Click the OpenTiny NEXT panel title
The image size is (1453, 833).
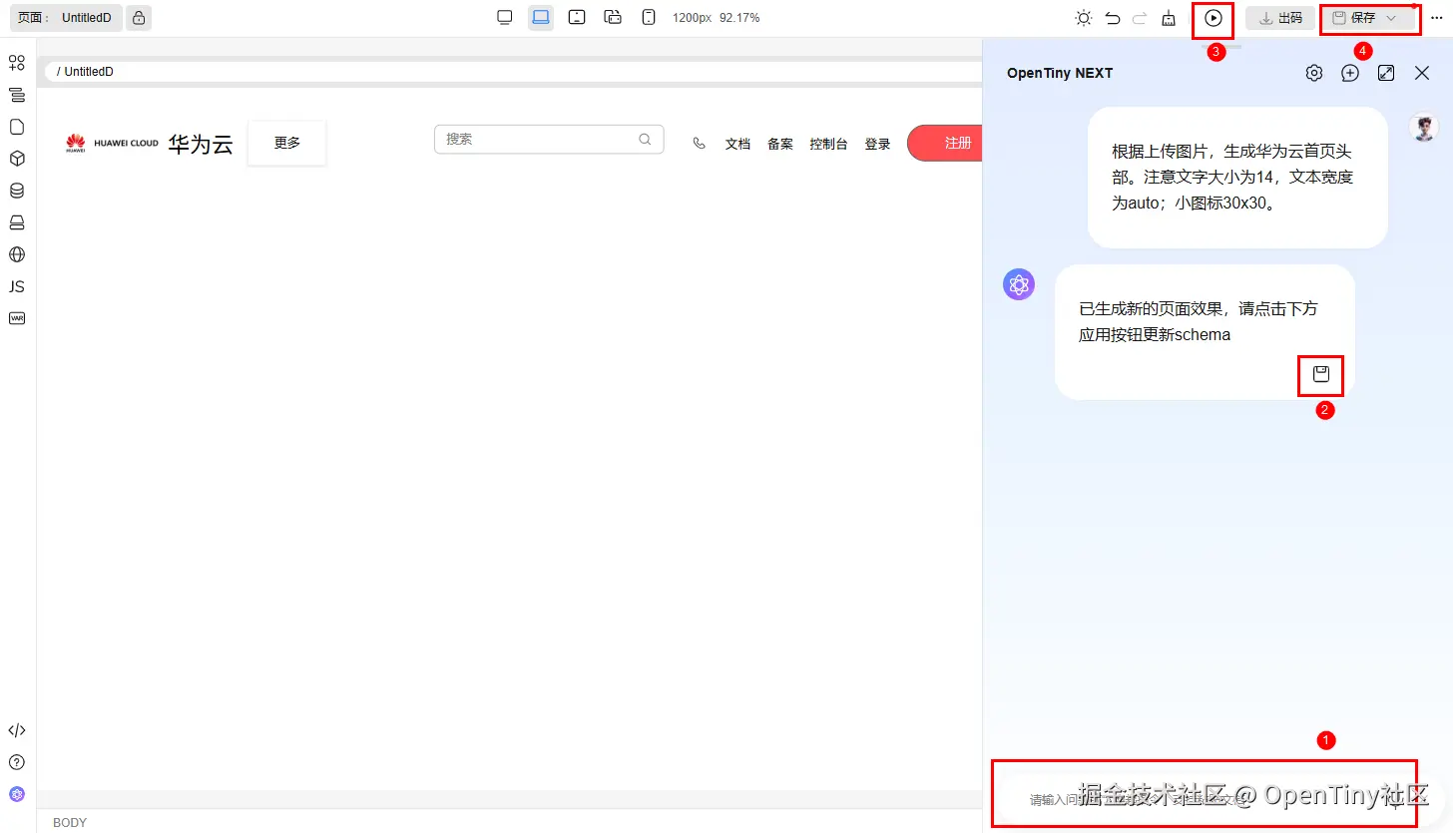[1060, 73]
